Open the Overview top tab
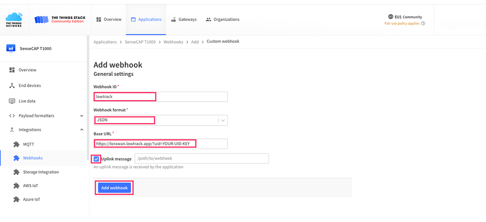The image size is (486, 222). pos(109,19)
